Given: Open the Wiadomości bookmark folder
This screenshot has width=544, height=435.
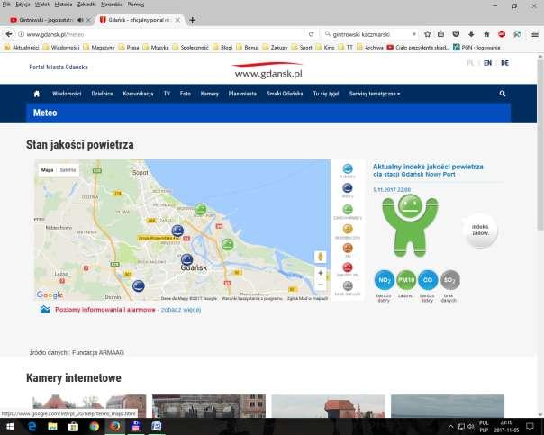Looking at the screenshot, I should 61,48.
